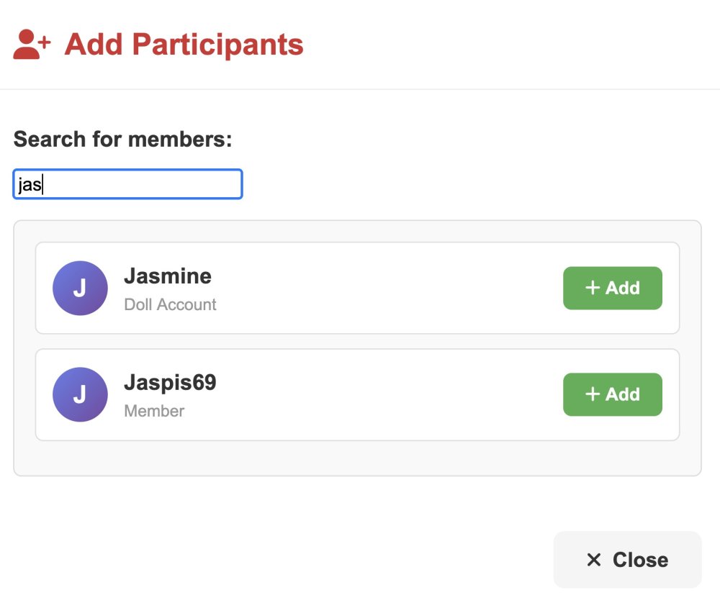The image size is (720, 608).
Task: Click Jaspis69's purple J avatar
Action: pos(81,394)
